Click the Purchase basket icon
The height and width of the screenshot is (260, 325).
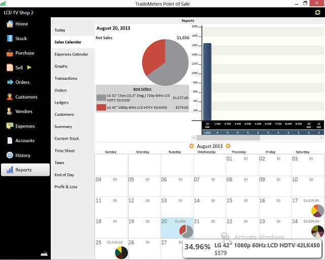click(x=10, y=53)
